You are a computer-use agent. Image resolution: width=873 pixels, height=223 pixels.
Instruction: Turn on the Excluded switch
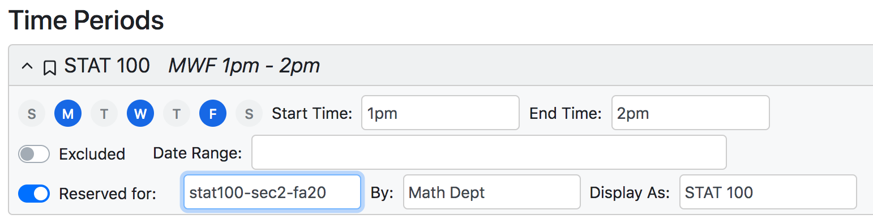point(34,154)
